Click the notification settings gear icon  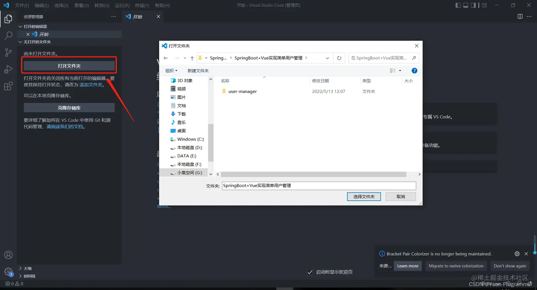[517, 253]
